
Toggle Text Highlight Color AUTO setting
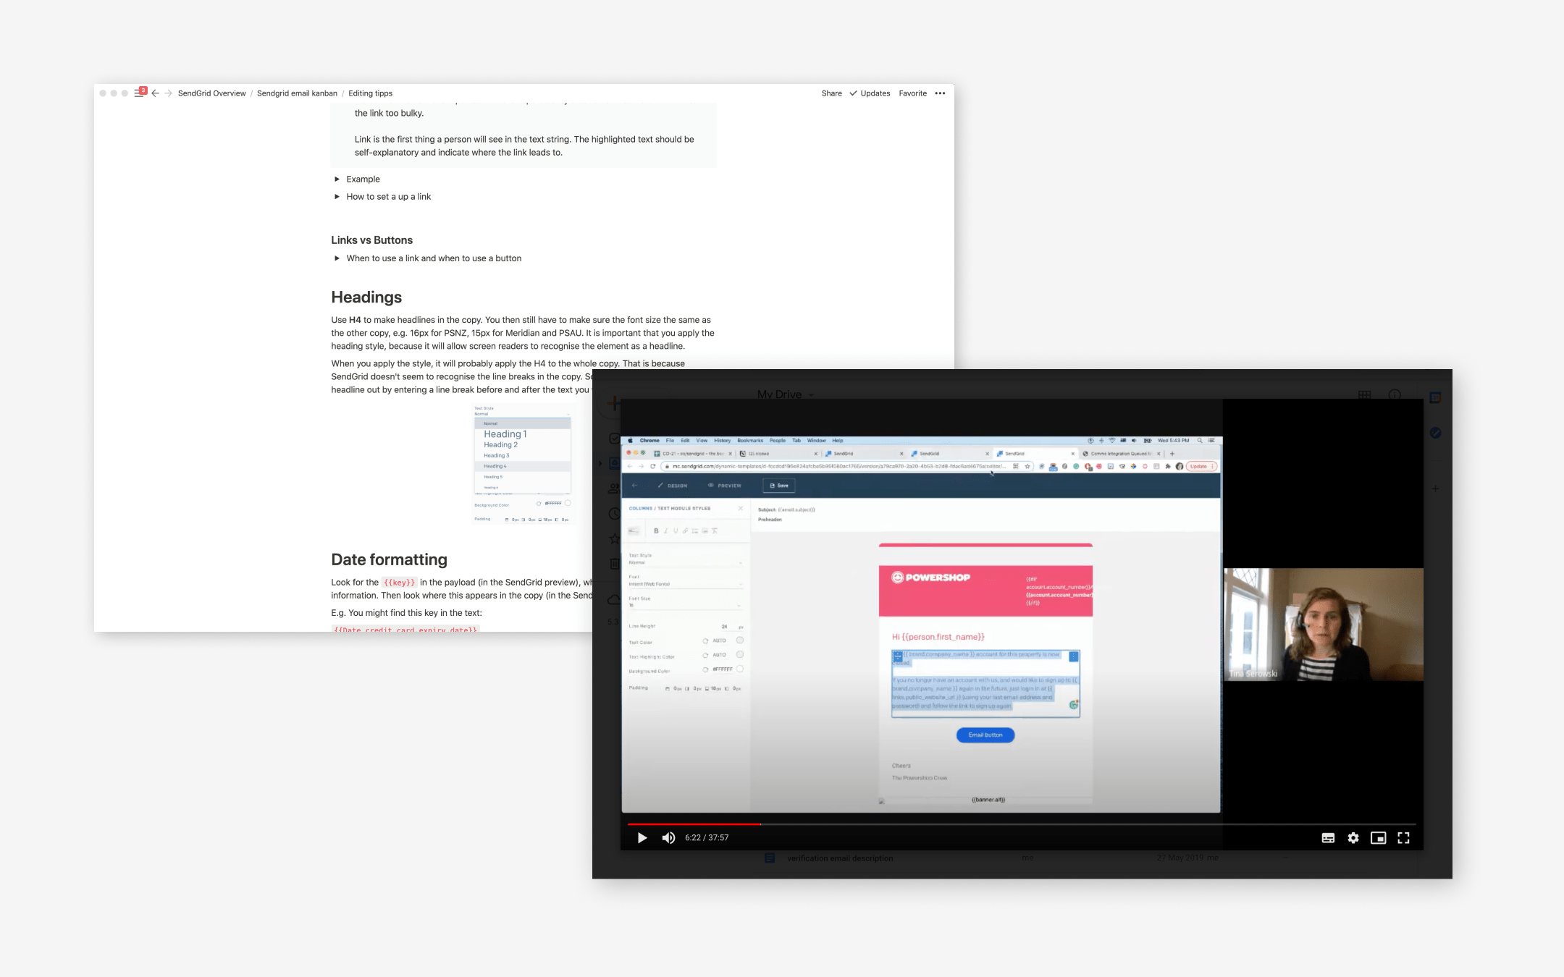pos(719,655)
